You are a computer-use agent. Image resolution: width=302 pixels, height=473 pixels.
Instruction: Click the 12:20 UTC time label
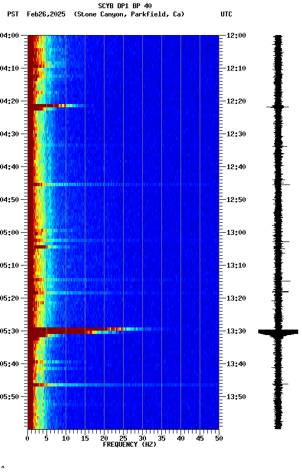tap(236, 101)
